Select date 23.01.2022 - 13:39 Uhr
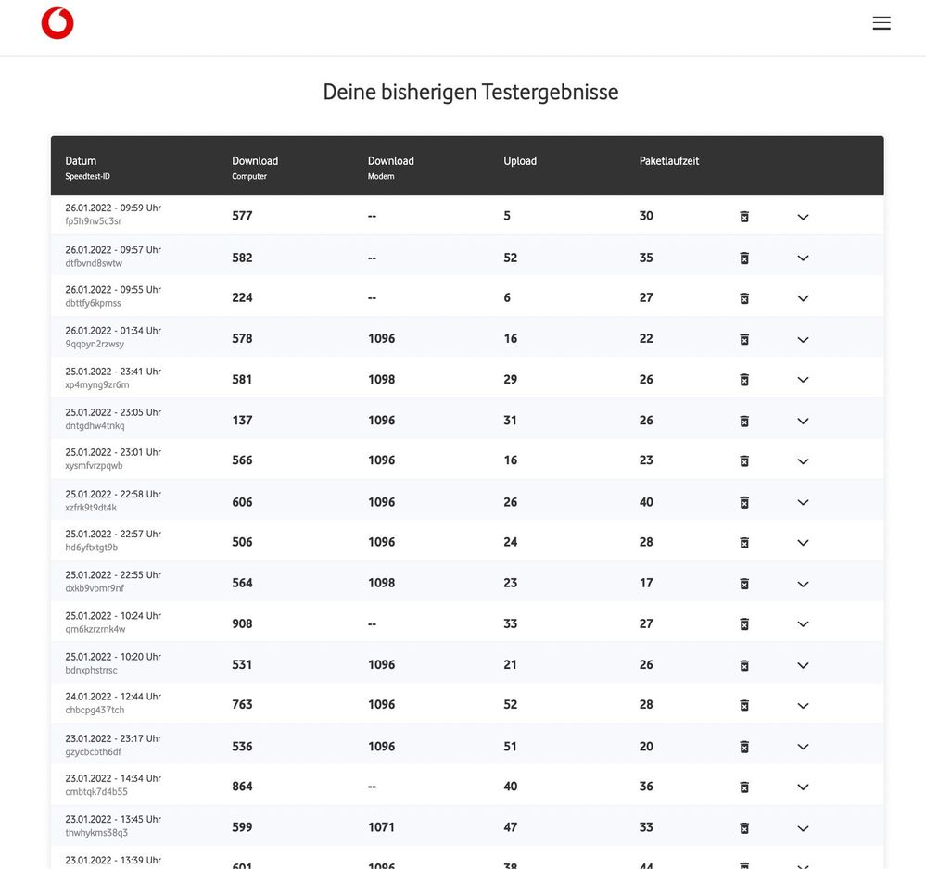Screen dimensions: 926x869 (x=113, y=860)
